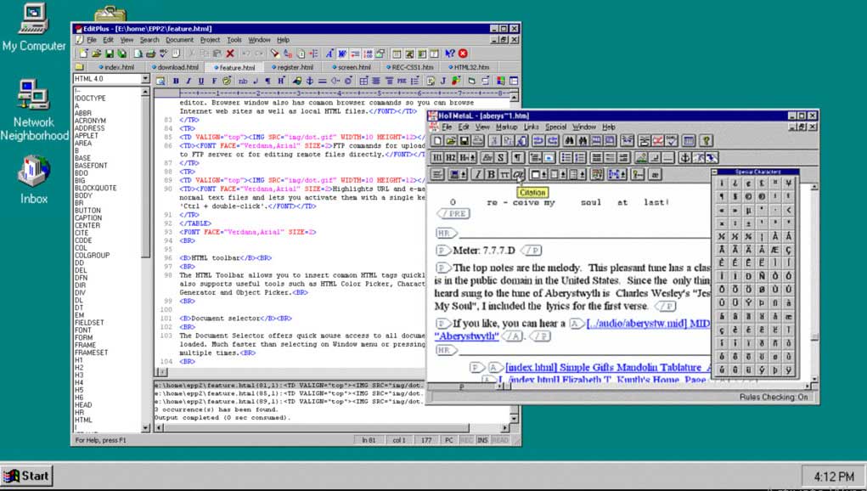Toggle italic with the I icon in HoTMetaL

(476, 175)
